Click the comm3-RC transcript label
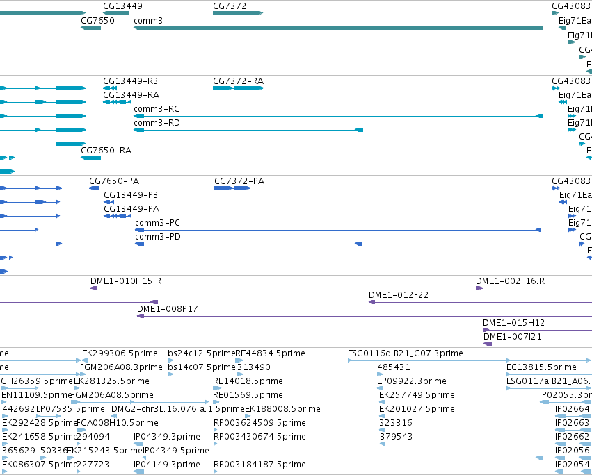The image size is (592, 475). pos(157,108)
